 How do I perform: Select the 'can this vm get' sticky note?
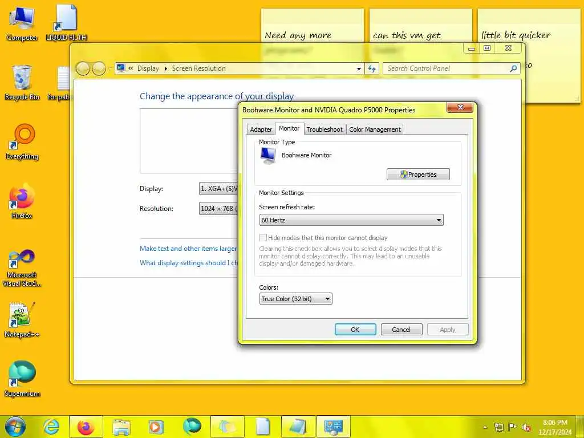coord(420,26)
